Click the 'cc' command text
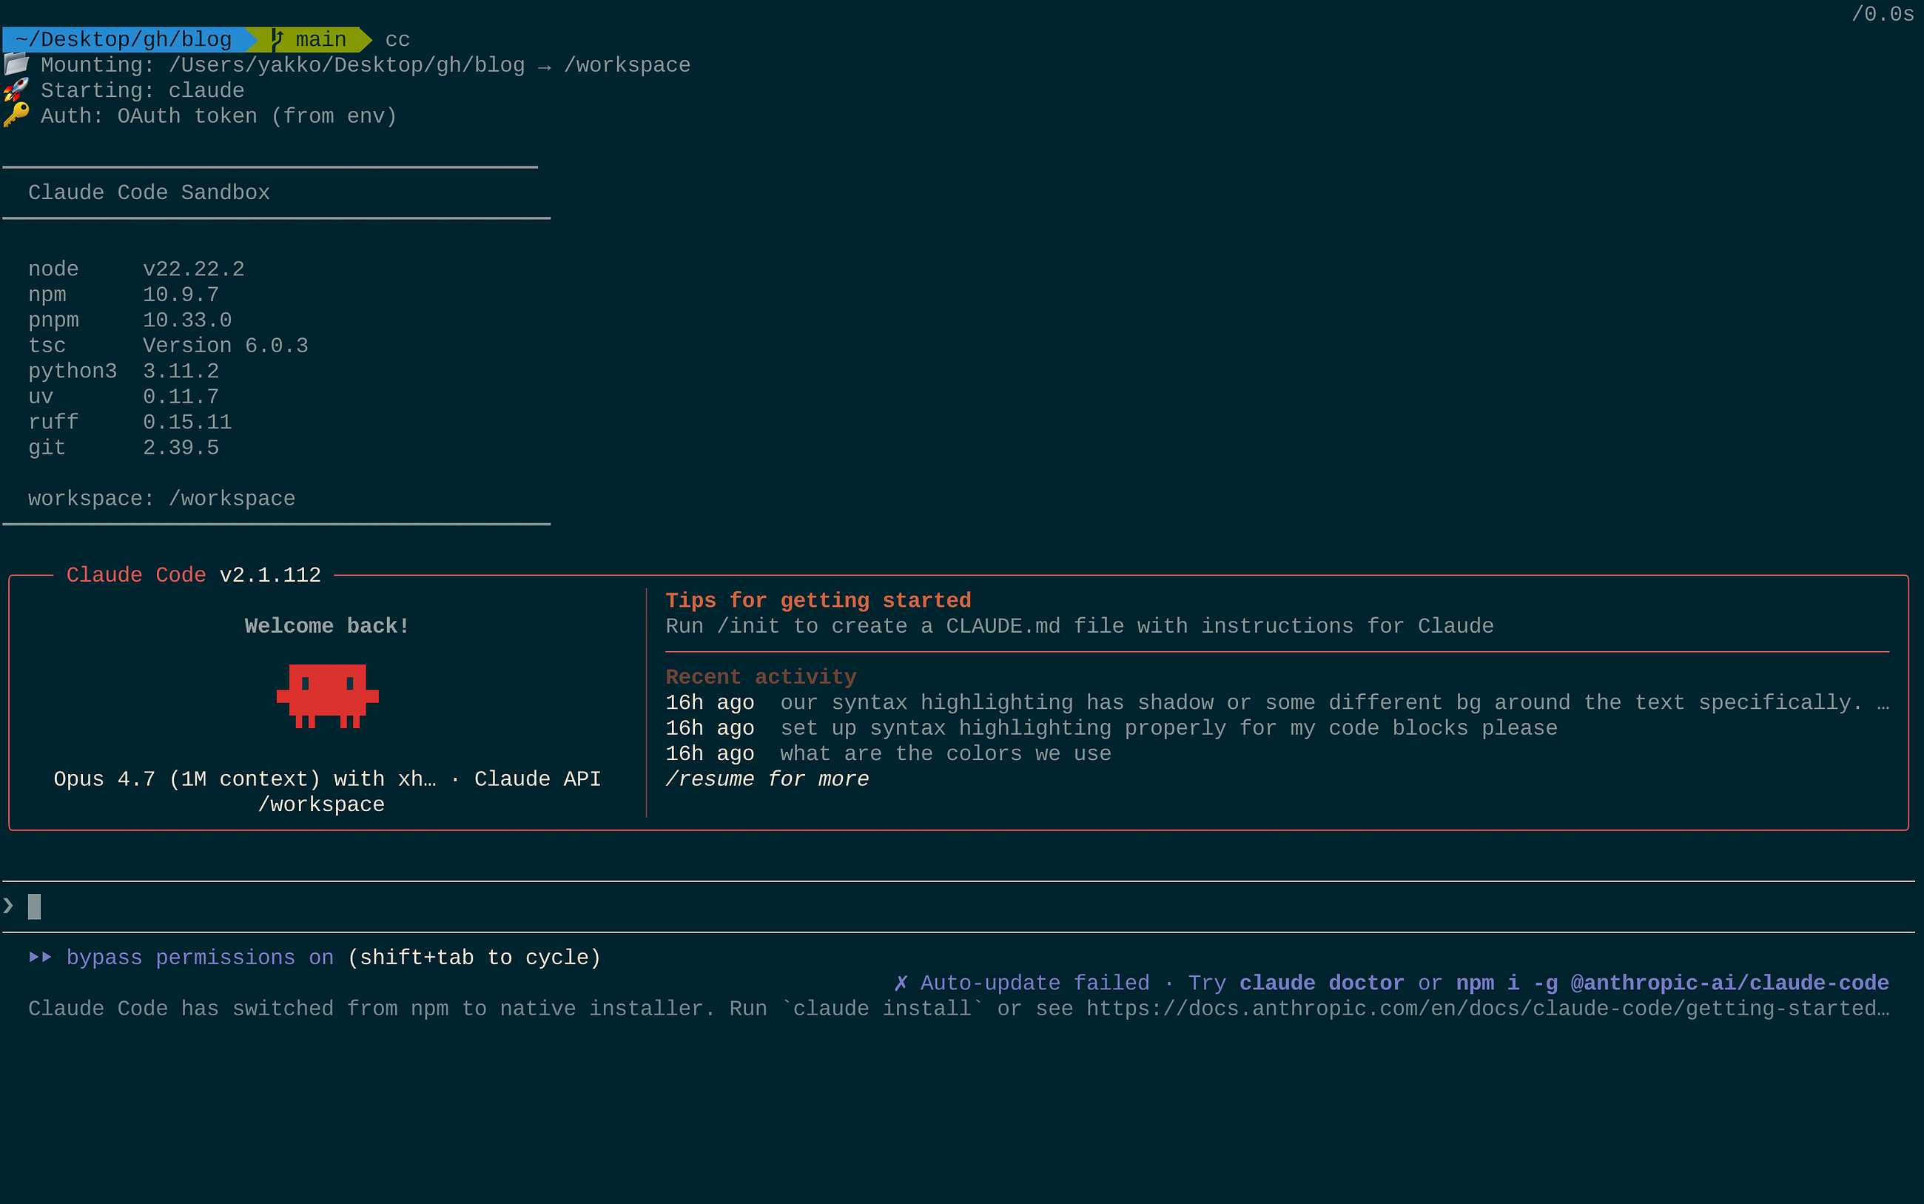Screen dimensions: 1924x1204 click(397, 40)
